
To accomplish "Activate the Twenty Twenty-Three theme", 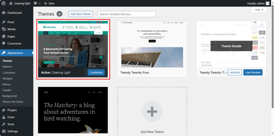I will click(235, 72).
